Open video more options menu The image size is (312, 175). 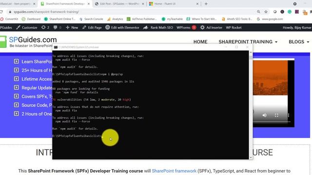point(288,115)
